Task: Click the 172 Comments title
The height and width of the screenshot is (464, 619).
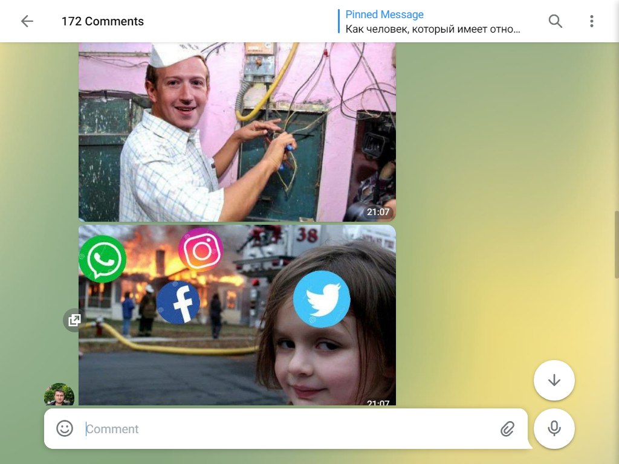Action: point(103,21)
